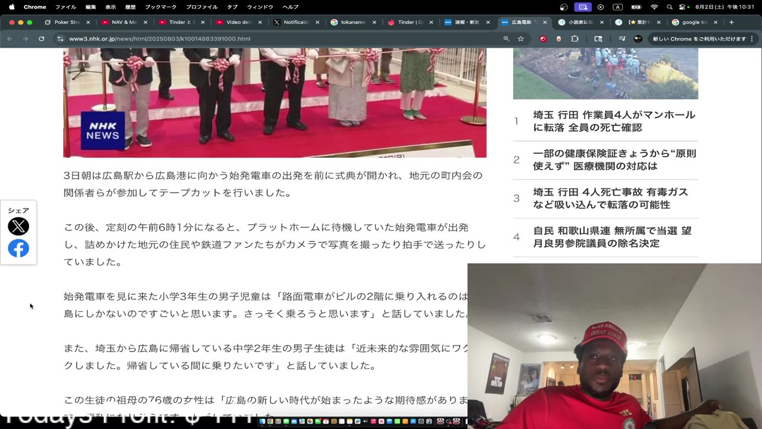Screen dimensions: 762x429
Task: Bookmark this page with the star icon
Action: (x=521, y=39)
